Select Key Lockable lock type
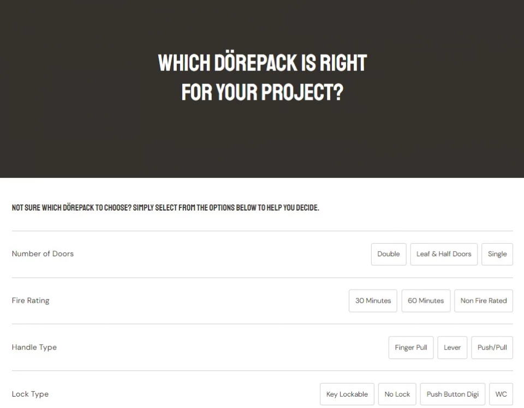 347,394
